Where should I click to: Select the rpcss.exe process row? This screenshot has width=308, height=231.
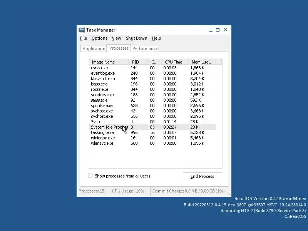152,89
